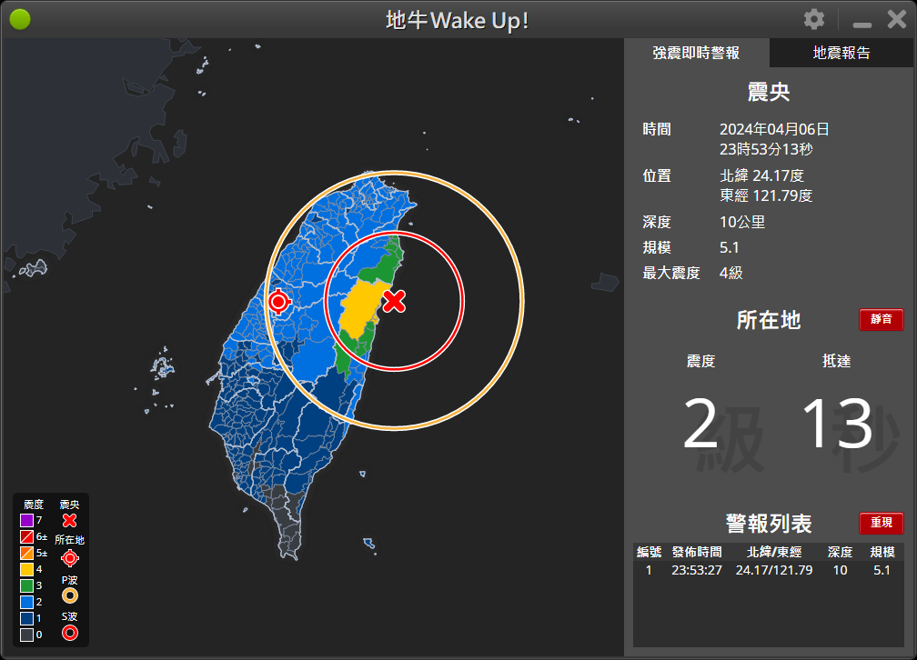
Task: Click the yellow intensity 4 legend swatch
Action: coord(26,569)
